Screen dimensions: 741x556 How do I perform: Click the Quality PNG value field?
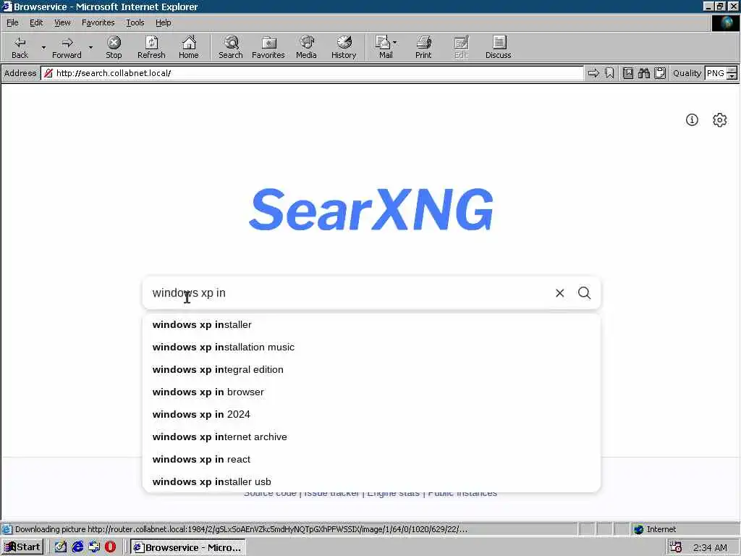[716, 73]
